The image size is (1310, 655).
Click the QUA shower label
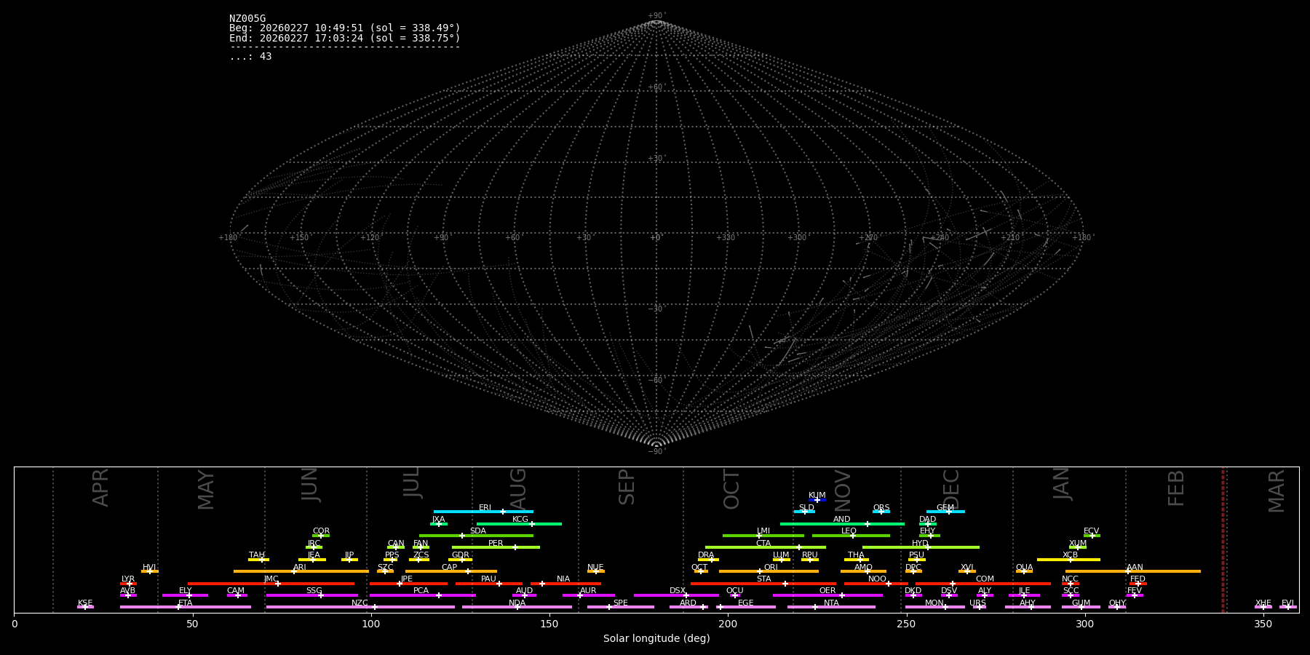pyautogui.click(x=1025, y=568)
